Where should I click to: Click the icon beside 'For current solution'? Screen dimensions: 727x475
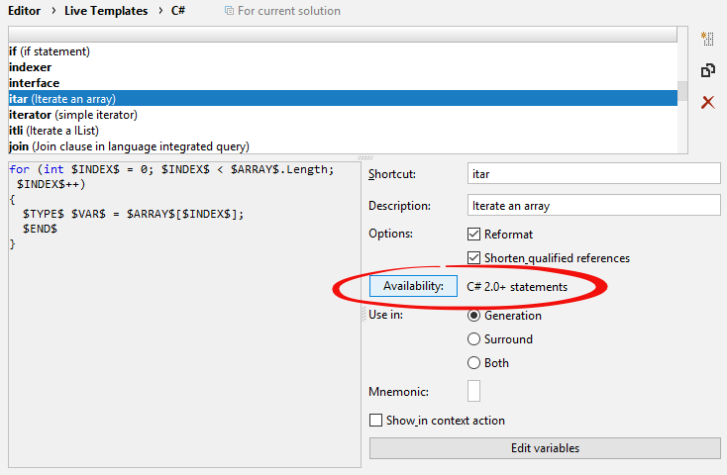(230, 11)
